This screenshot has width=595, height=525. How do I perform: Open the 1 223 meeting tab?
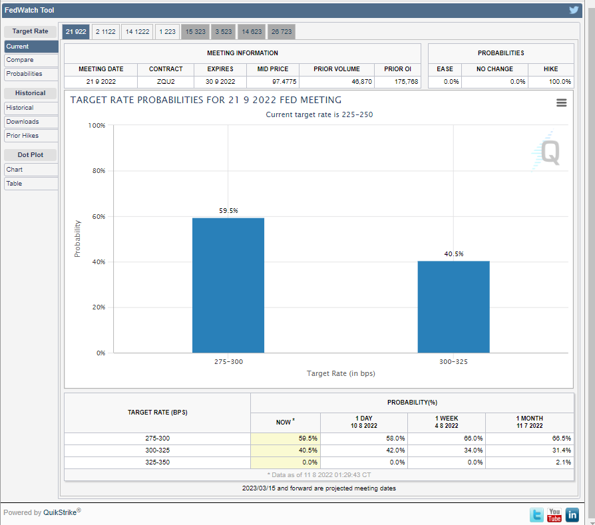tap(168, 32)
